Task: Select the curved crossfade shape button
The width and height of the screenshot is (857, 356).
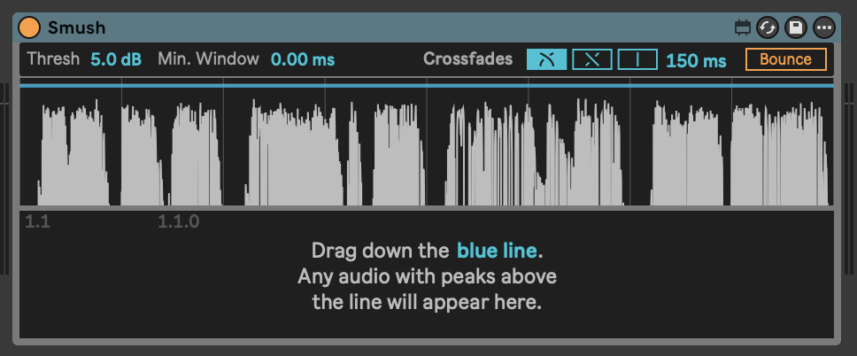Action: pos(546,59)
